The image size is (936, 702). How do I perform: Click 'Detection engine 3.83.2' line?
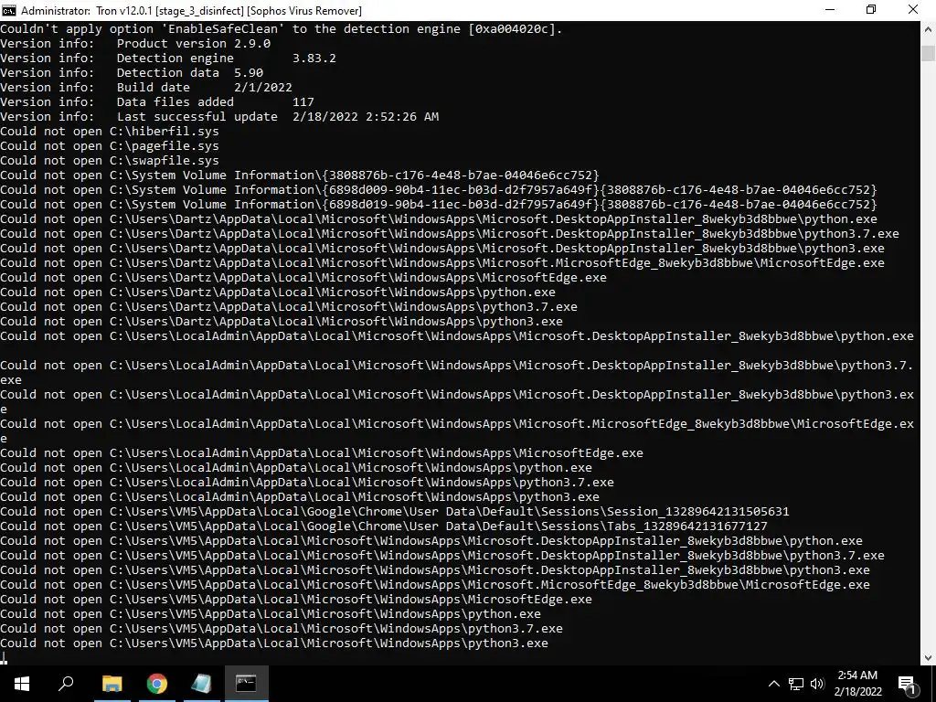pyautogui.click(x=168, y=58)
